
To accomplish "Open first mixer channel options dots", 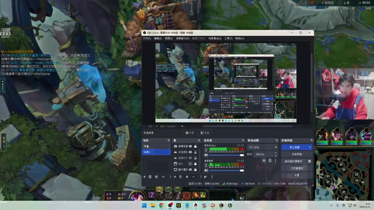I will pos(206,150).
